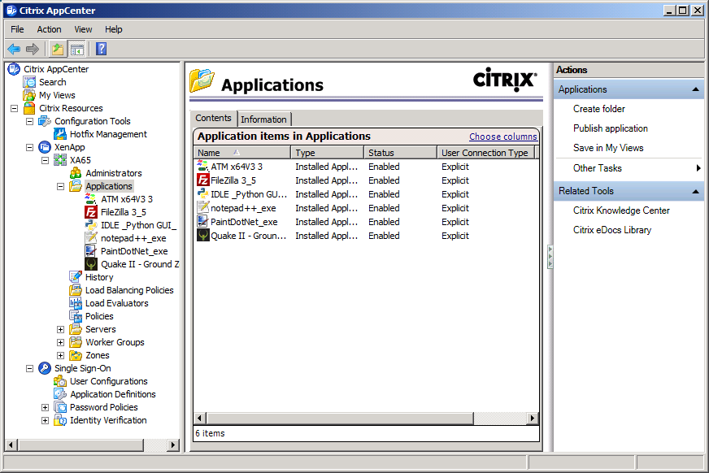Click the Hotfix Management icon
This screenshot has height=473, width=709.
point(60,134)
